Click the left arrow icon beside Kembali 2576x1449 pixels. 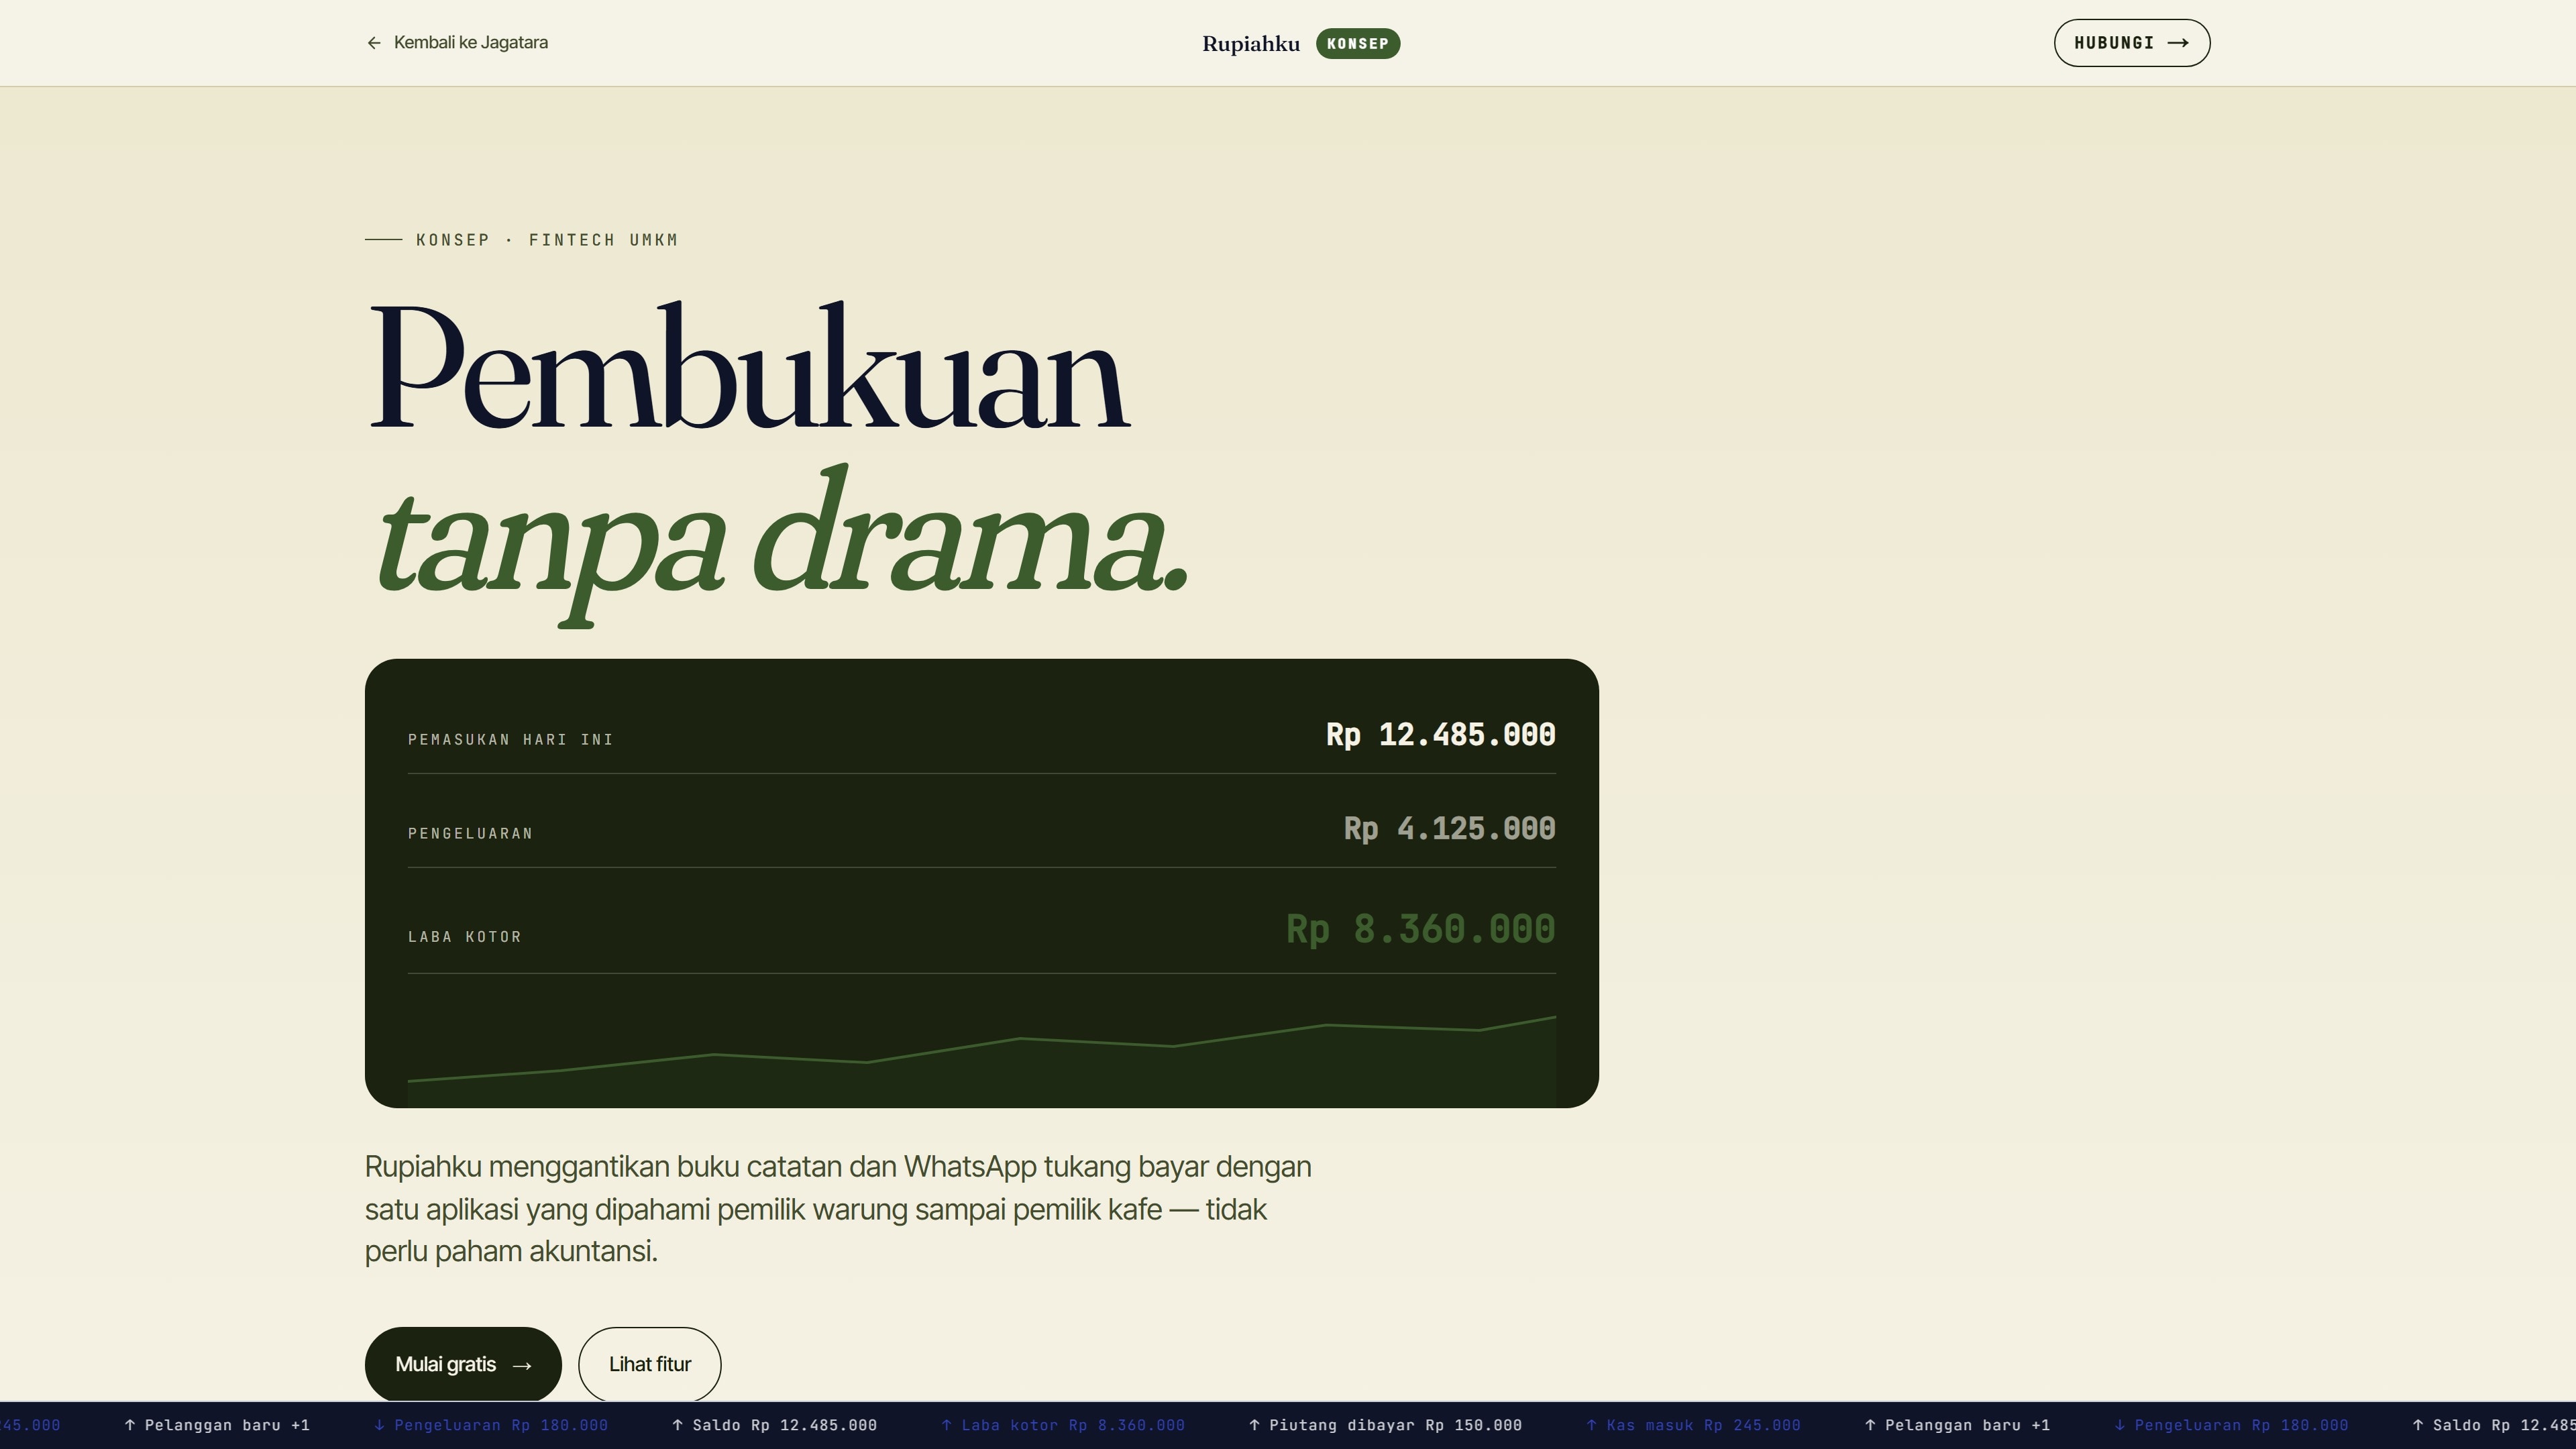(x=374, y=43)
